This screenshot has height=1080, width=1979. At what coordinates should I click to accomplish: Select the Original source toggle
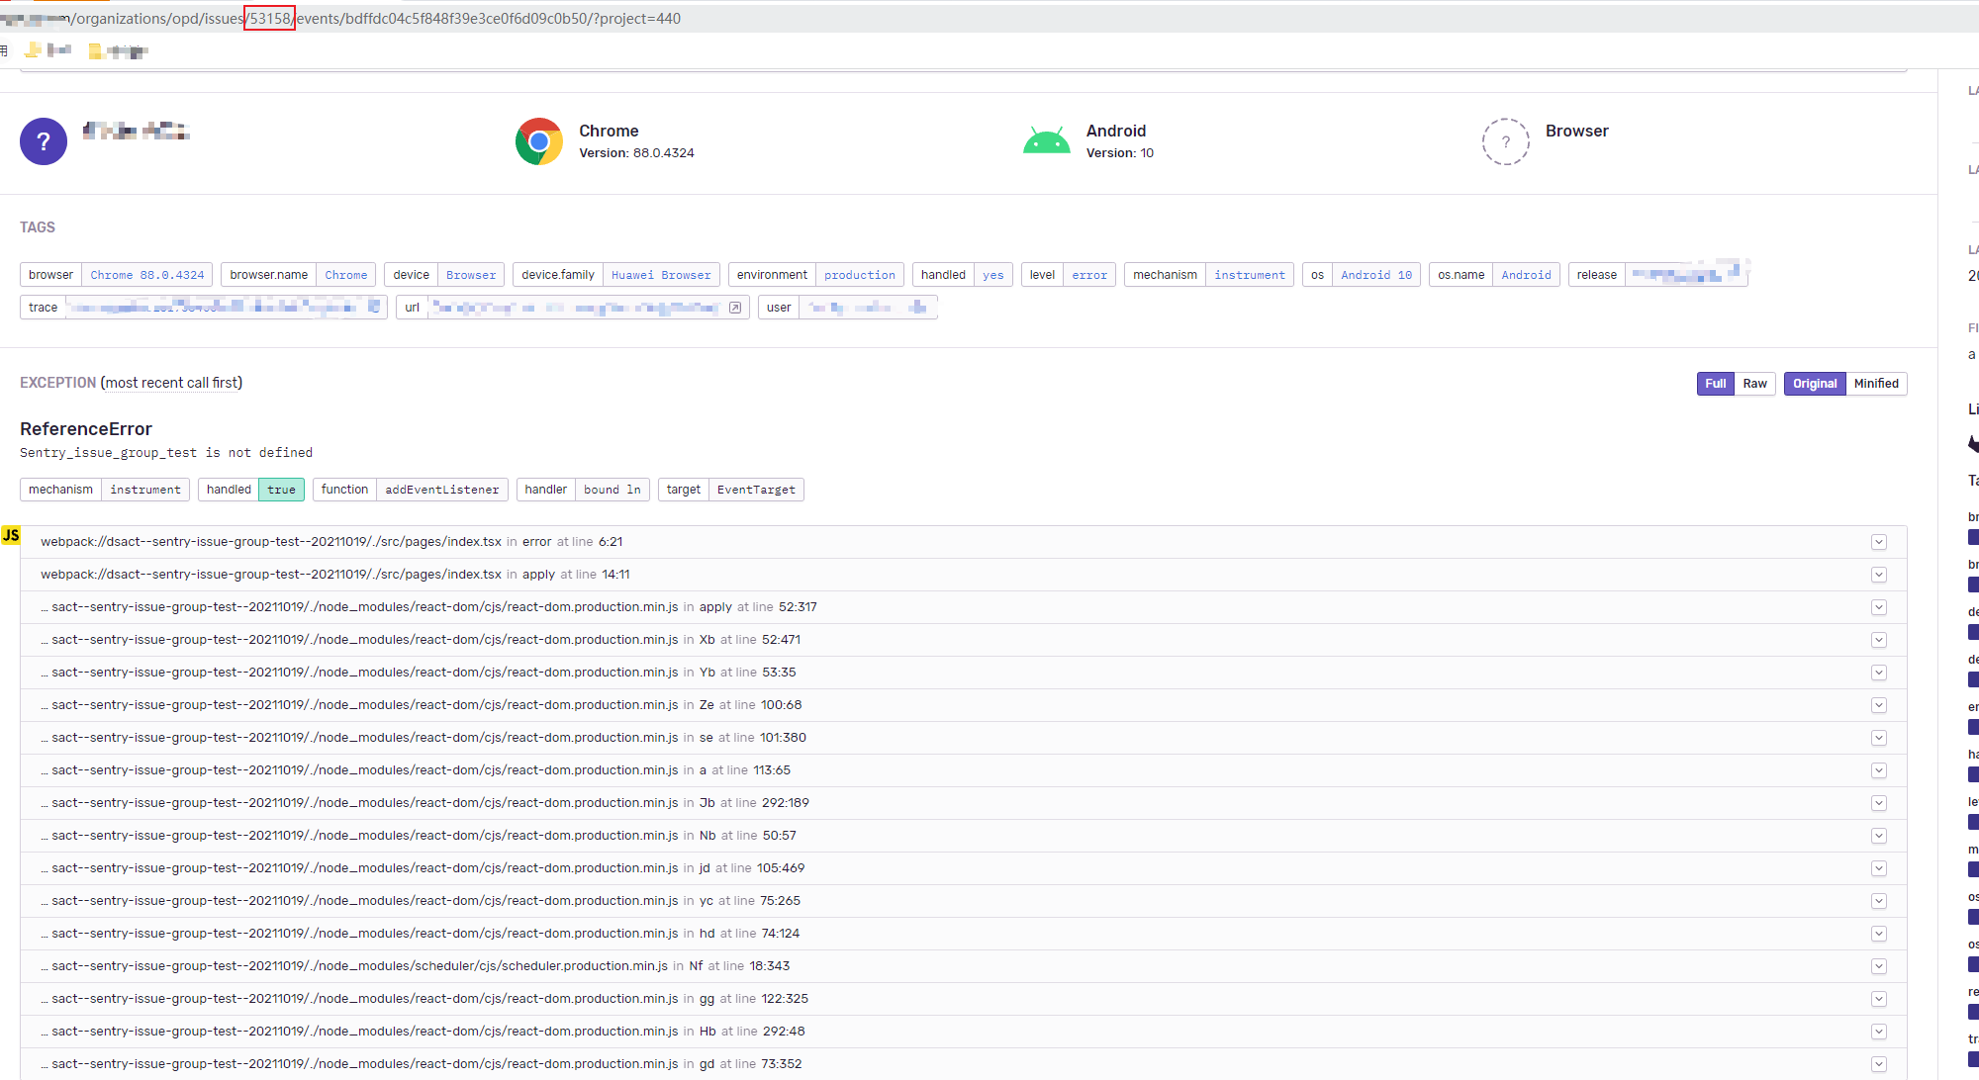[1814, 384]
